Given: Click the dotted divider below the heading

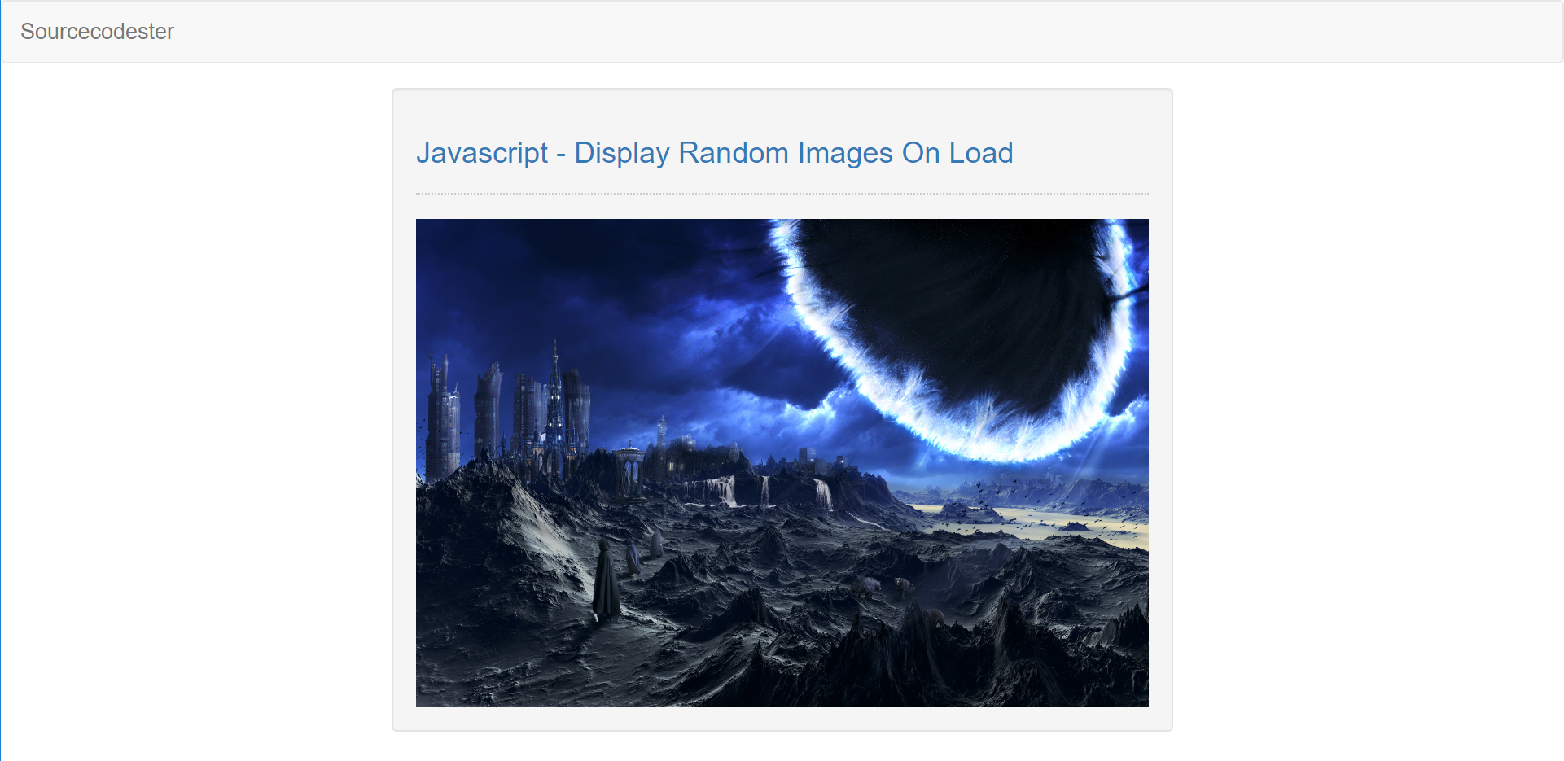Looking at the screenshot, I should (x=782, y=194).
